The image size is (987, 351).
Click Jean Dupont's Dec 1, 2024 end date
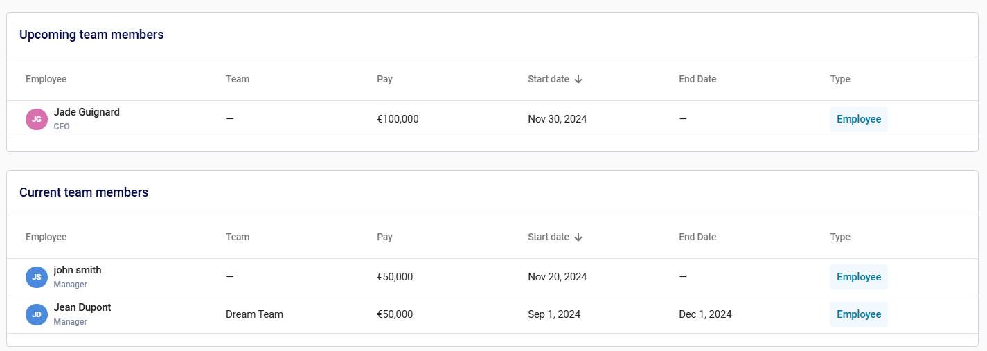(x=705, y=314)
